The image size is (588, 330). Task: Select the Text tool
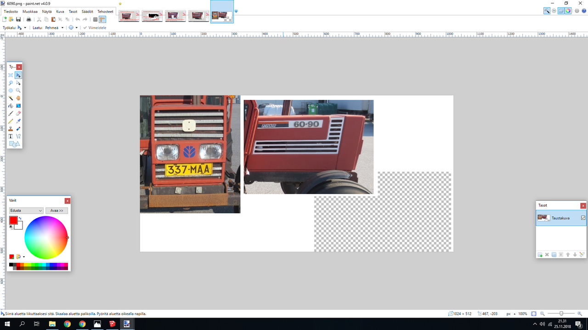pyautogui.click(x=11, y=136)
